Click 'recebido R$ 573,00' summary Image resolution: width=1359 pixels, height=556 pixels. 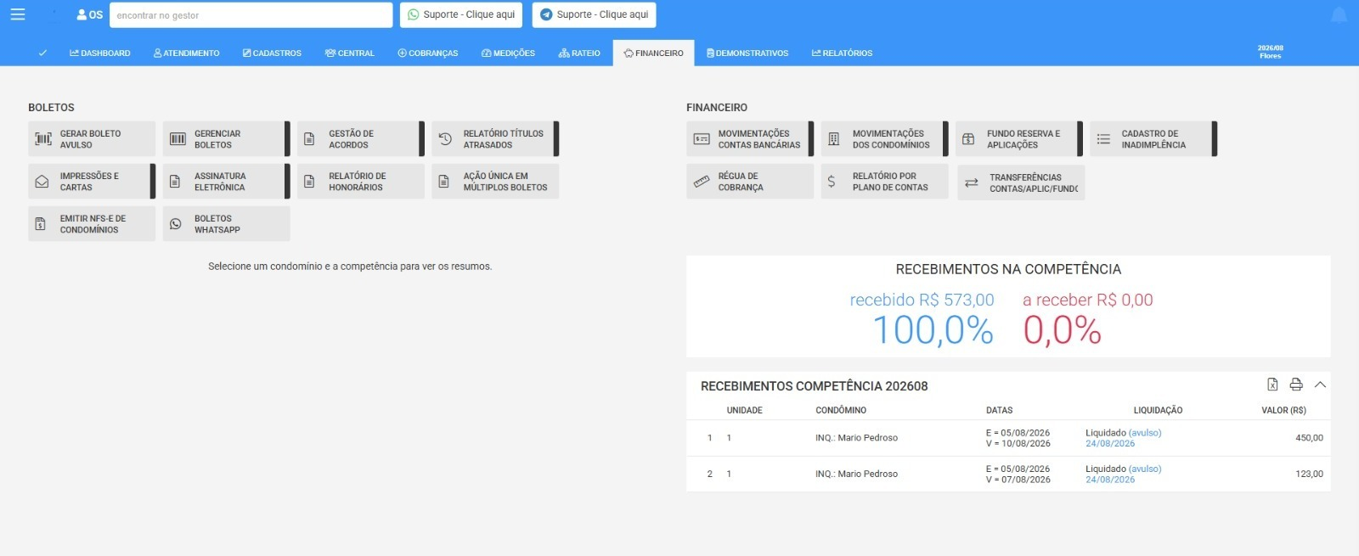point(922,300)
